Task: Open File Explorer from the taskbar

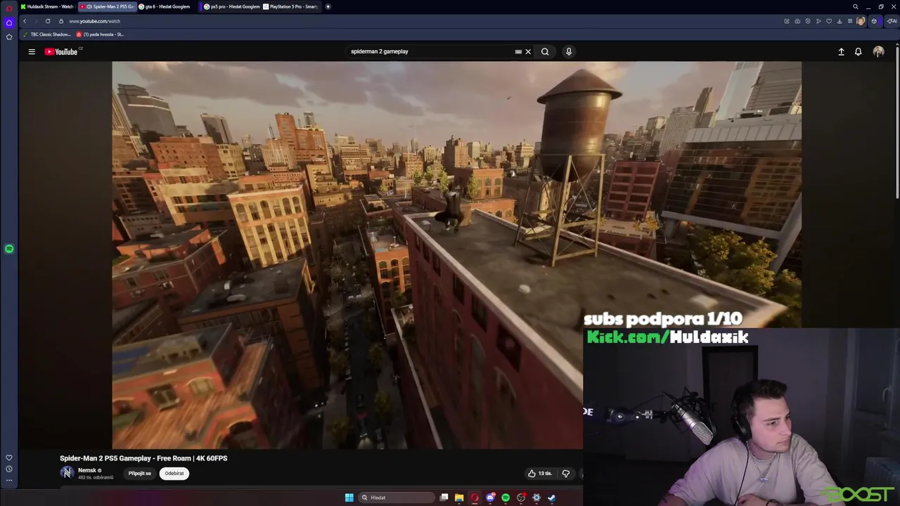Action: [x=459, y=498]
